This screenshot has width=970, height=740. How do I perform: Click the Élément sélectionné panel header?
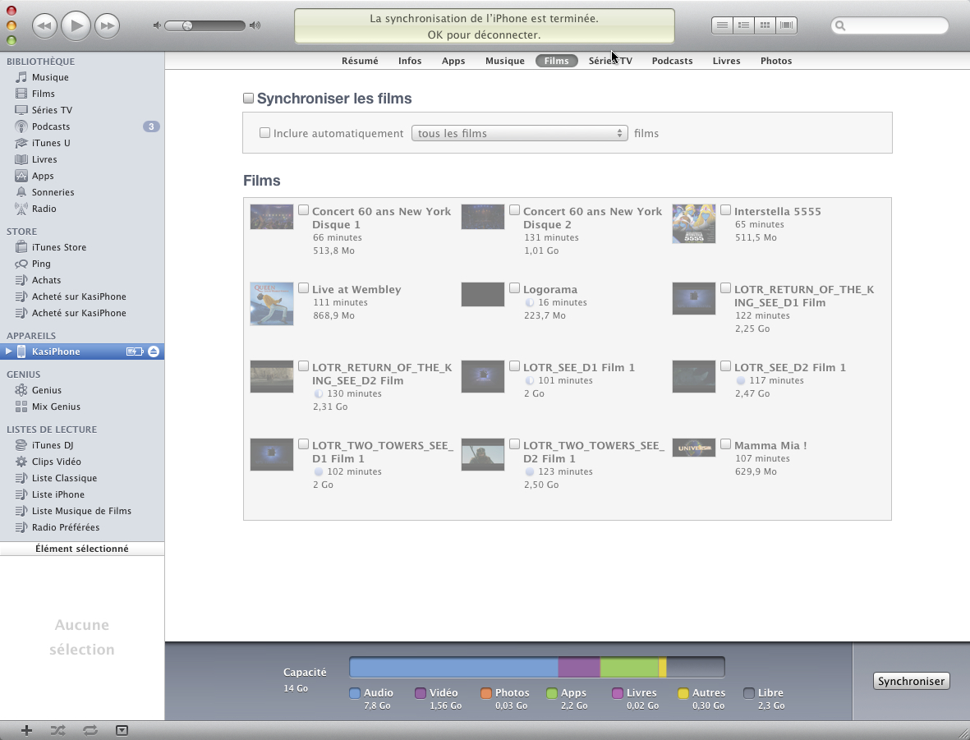82,549
